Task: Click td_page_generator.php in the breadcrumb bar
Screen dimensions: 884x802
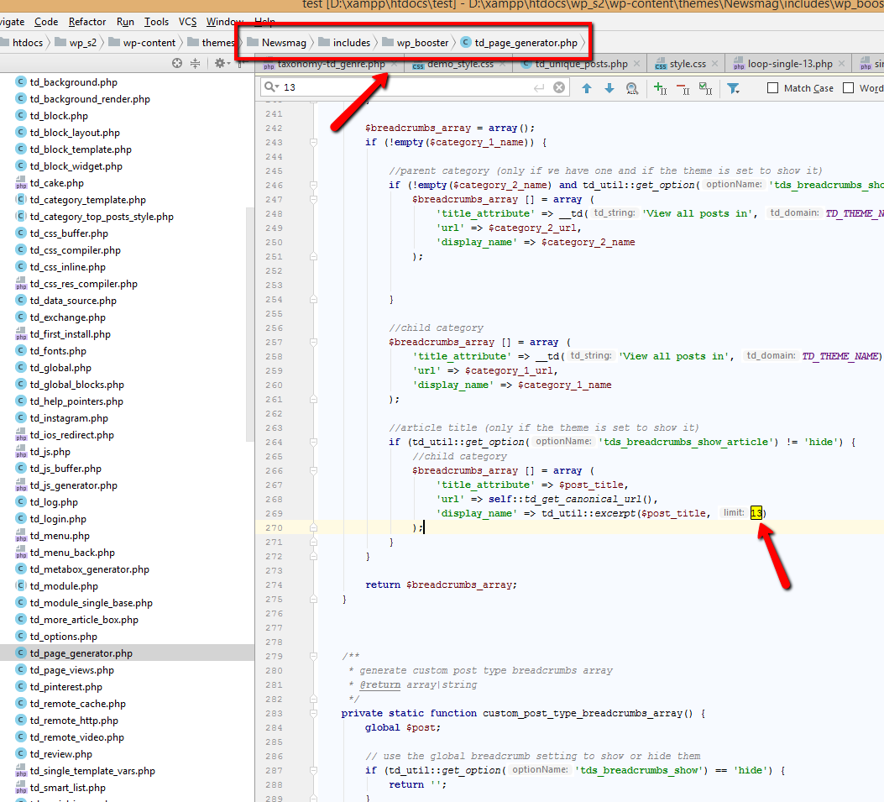Action: click(x=520, y=43)
